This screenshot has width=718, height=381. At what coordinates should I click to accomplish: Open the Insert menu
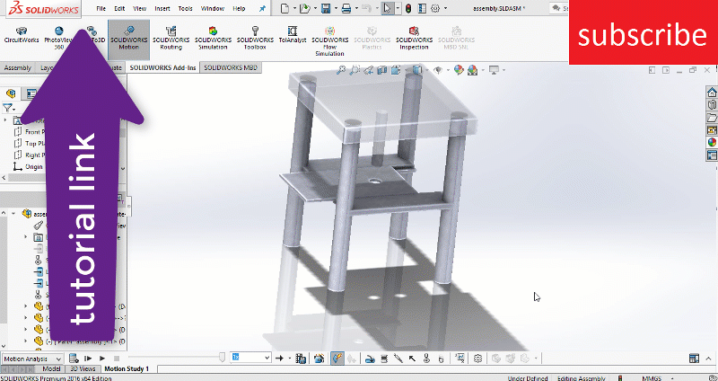click(x=162, y=8)
